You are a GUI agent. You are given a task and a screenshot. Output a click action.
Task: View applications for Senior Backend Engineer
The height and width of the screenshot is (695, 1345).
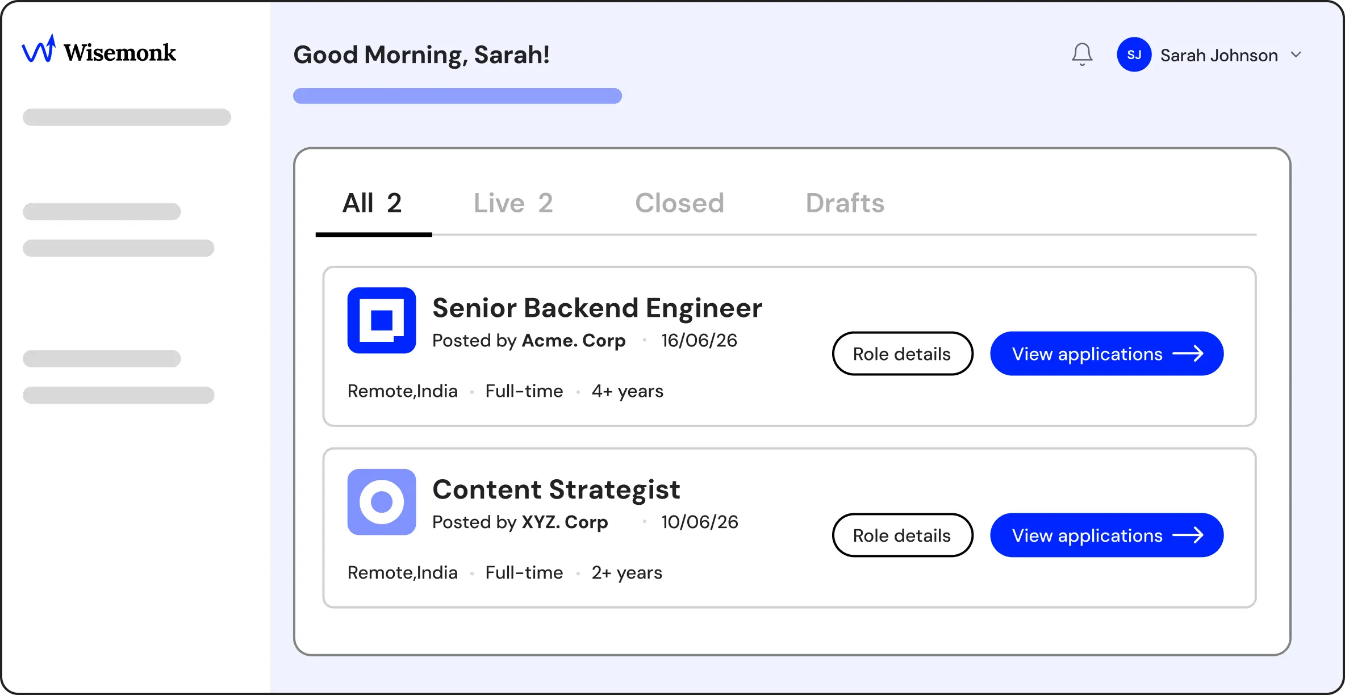(x=1106, y=354)
